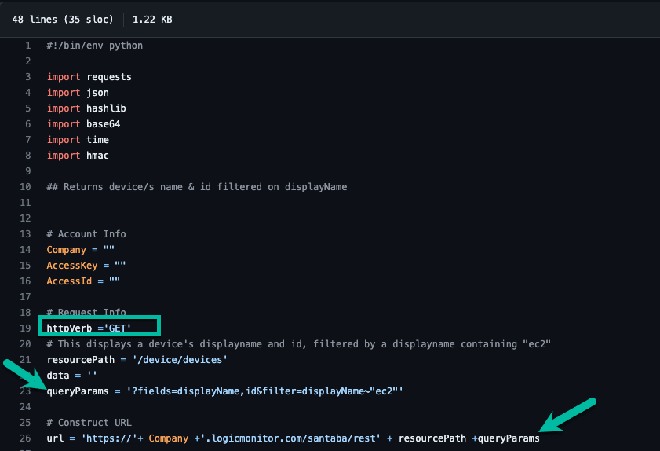Image resolution: width=660 pixels, height=451 pixels.
Task: Click the 'import json' line
Action: (x=78, y=93)
